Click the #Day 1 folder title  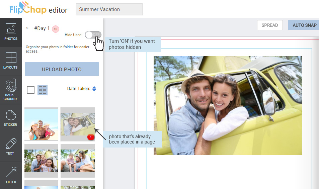pyautogui.click(x=42, y=28)
